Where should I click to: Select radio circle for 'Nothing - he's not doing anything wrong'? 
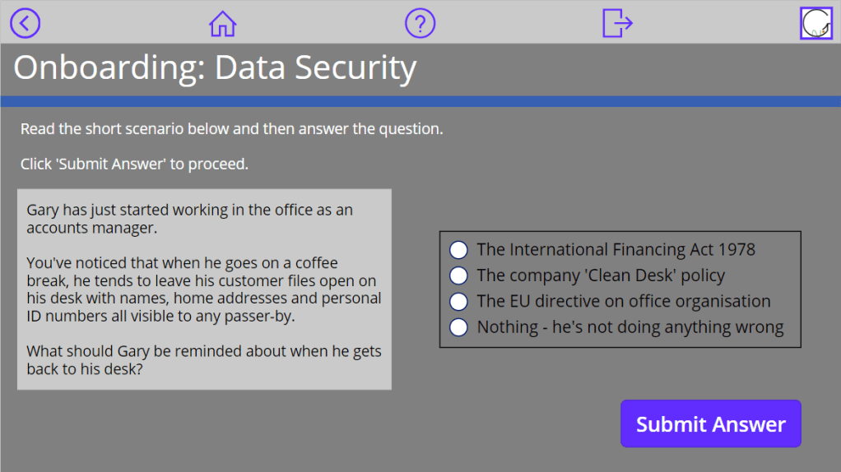pyautogui.click(x=458, y=327)
